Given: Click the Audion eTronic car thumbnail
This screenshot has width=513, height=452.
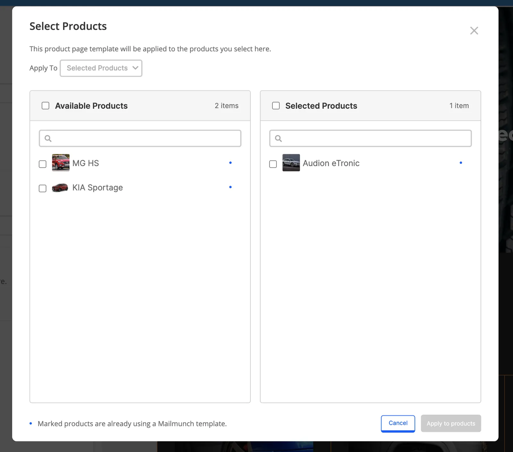Looking at the screenshot, I should coord(291,163).
